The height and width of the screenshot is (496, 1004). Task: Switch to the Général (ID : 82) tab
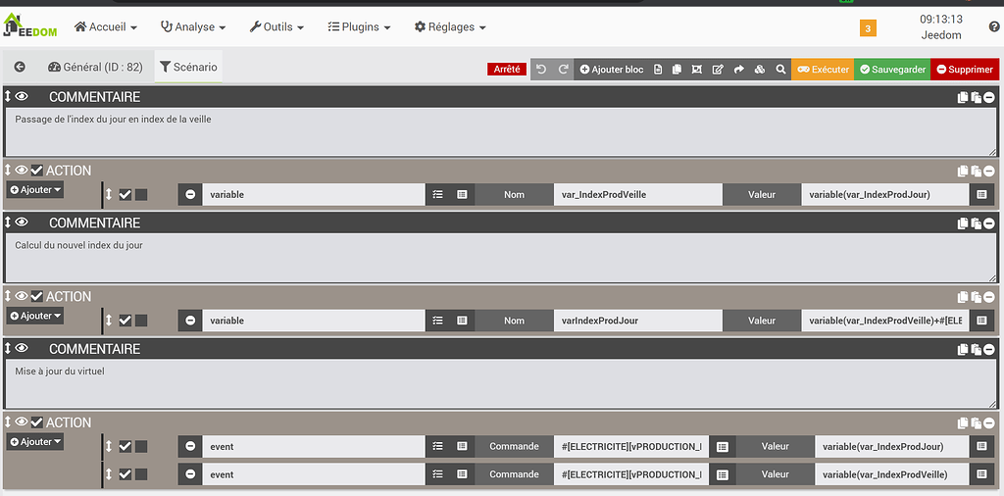click(95, 68)
